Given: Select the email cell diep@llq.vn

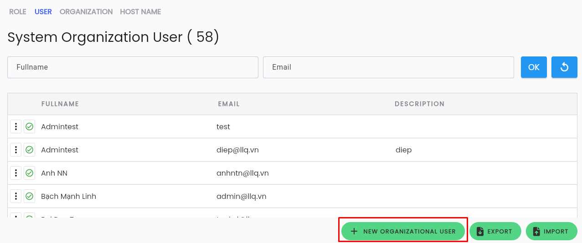Looking at the screenshot, I should pyautogui.click(x=237, y=150).
